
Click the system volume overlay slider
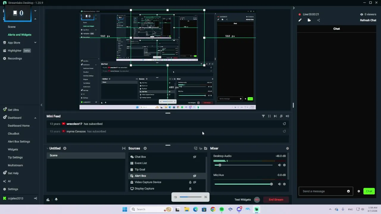click(190, 197)
